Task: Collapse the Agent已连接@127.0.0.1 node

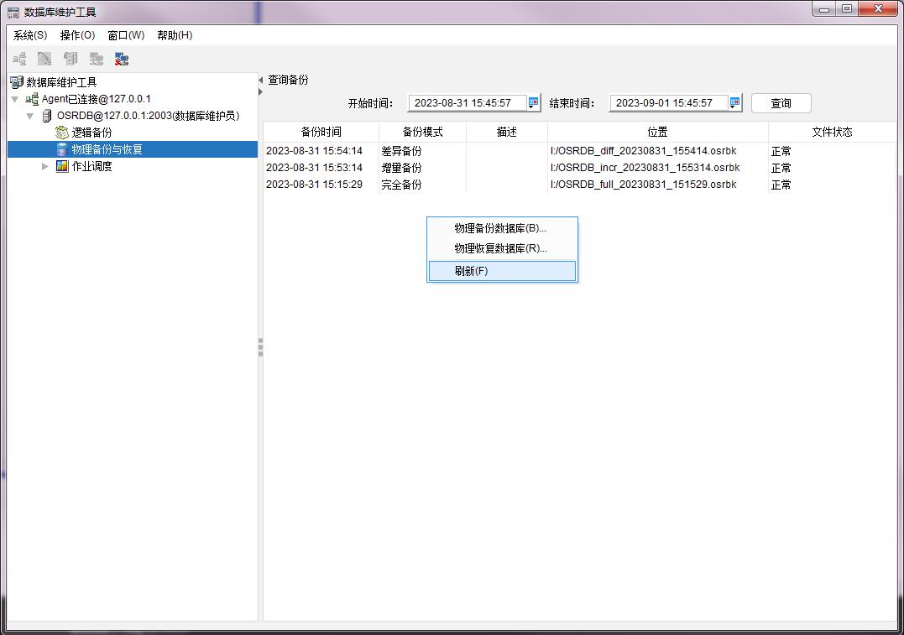Action: (x=15, y=99)
